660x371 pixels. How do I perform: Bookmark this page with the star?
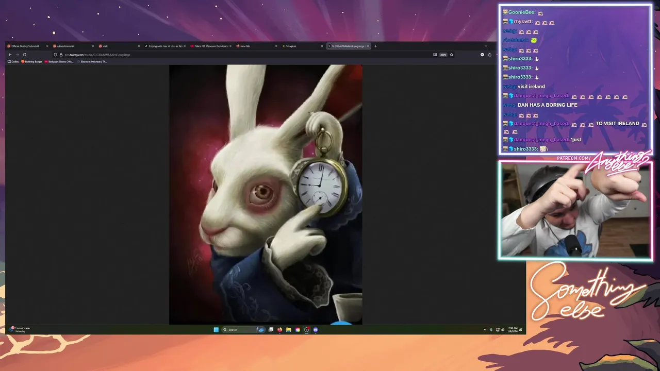click(451, 55)
